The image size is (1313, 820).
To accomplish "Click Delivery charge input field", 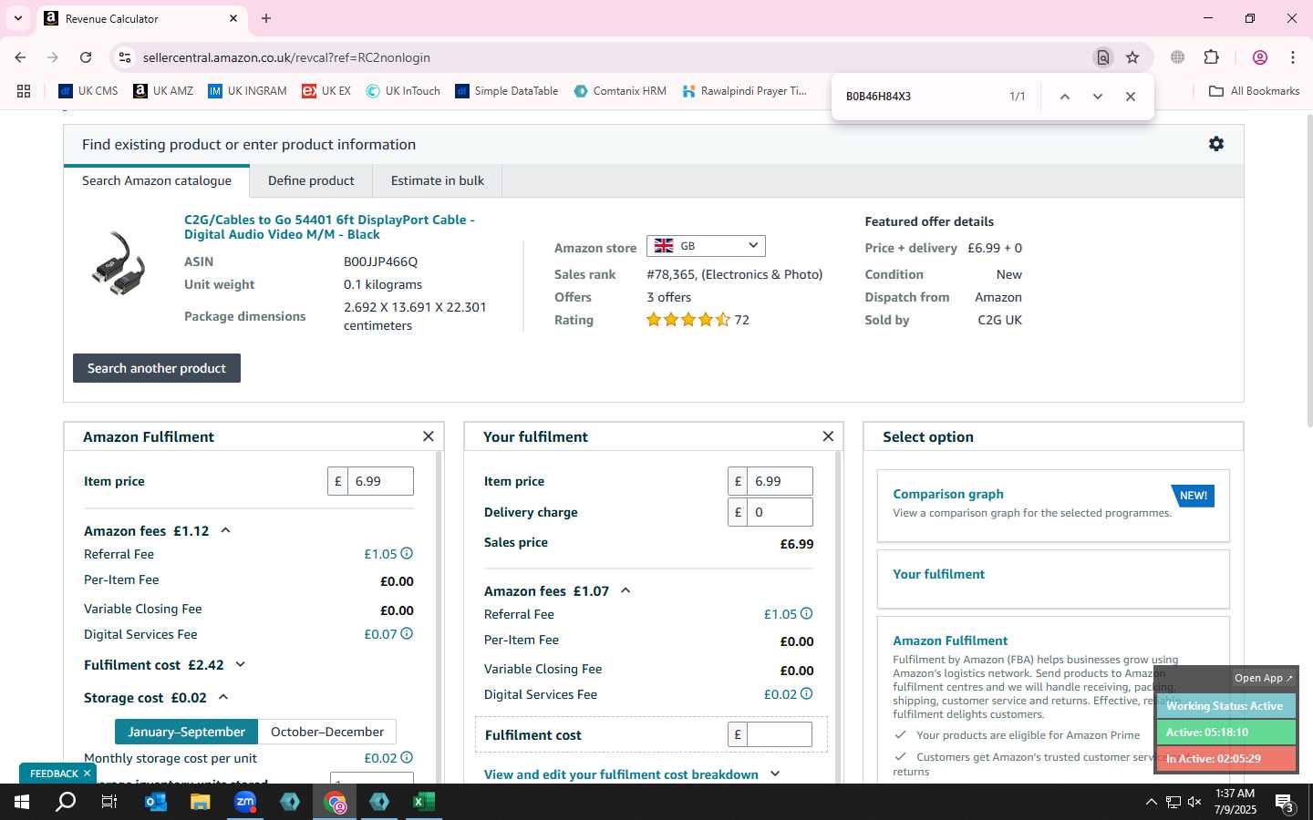I will [x=780, y=512].
